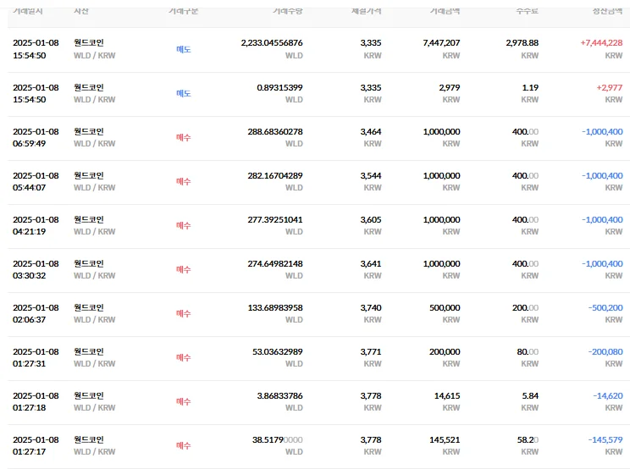Click the +7,444,228 KRW settlement amount

coord(601,43)
